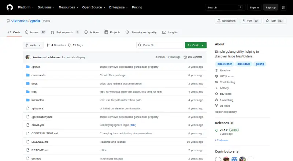The height and width of the screenshot is (161, 293).
Task: Click the Sign in button
Action: pos(254,7)
